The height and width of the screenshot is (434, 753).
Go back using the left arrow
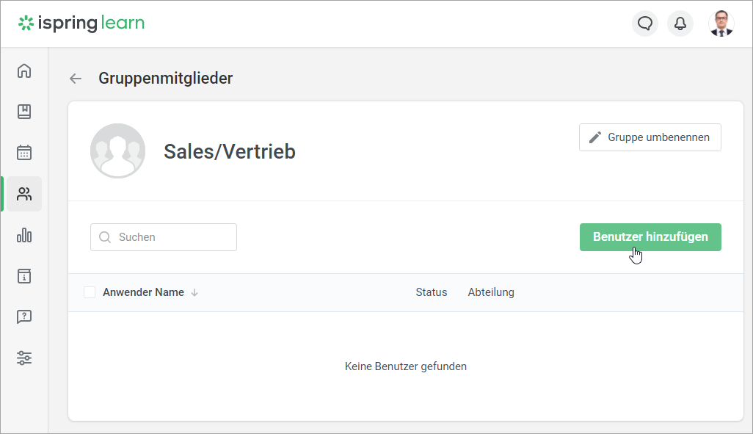[76, 79]
